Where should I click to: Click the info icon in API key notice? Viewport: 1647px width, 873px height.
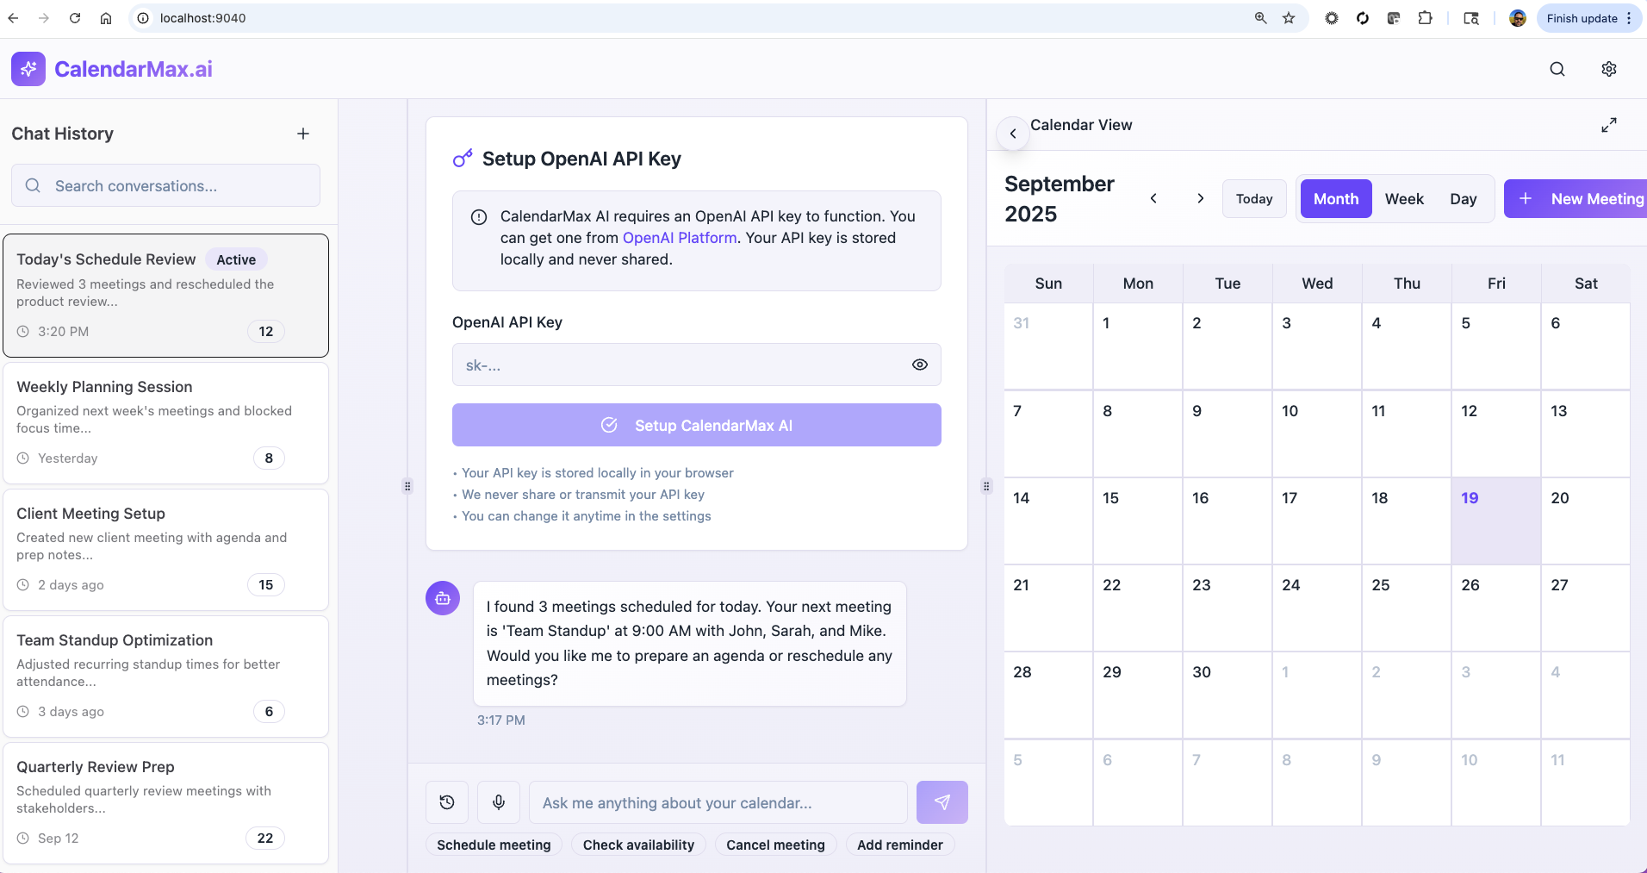(x=479, y=217)
